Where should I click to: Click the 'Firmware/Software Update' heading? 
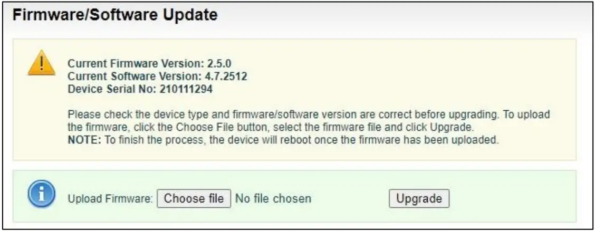click(x=114, y=16)
